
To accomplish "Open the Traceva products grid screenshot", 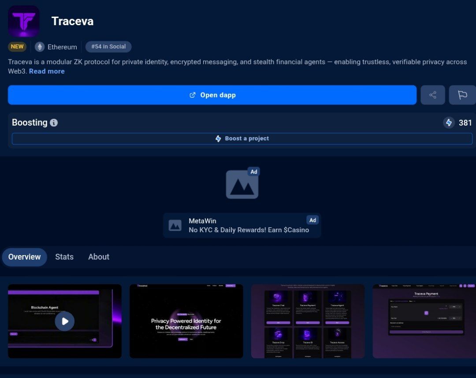I will point(308,321).
